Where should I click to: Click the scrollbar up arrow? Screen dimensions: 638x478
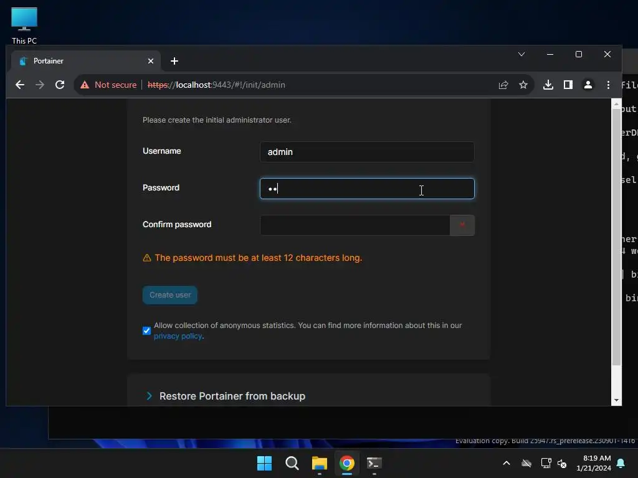616,104
